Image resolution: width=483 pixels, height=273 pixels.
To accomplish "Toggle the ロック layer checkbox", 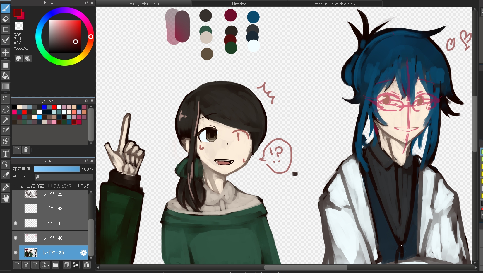I will pyautogui.click(x=77, y=186).
